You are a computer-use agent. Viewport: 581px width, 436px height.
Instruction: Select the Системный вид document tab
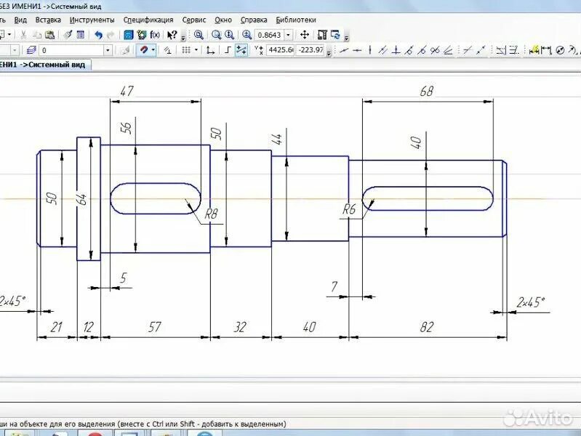point(45,65)
